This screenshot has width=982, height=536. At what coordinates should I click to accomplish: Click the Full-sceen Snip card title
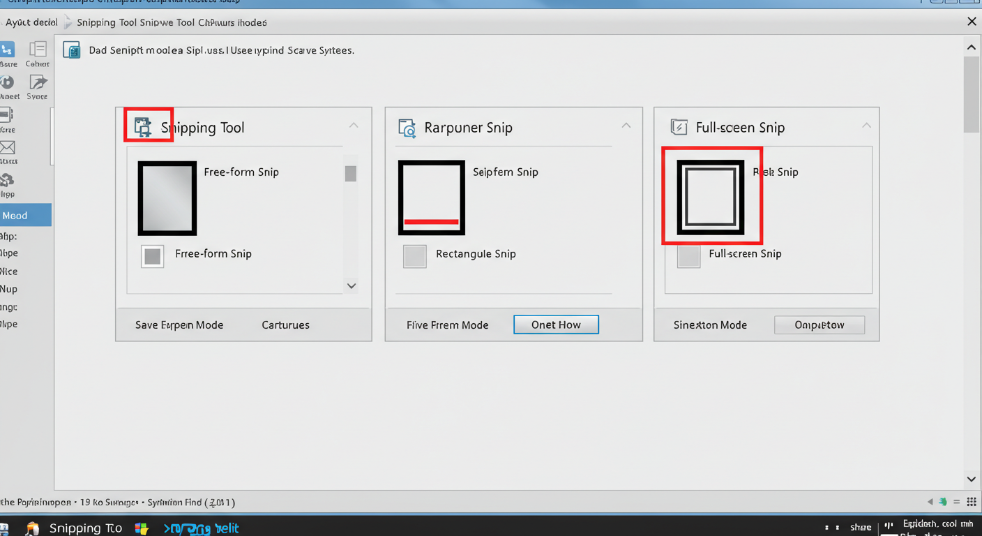click(740, 128)
